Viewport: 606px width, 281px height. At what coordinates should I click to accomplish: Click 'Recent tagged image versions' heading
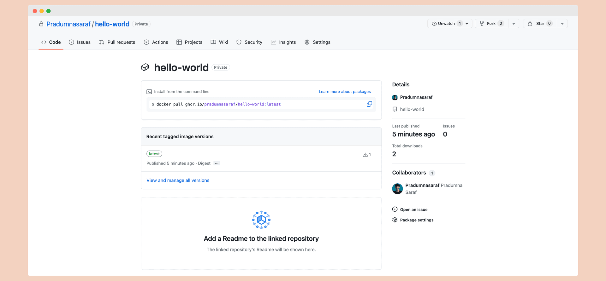tap(180, 136)
